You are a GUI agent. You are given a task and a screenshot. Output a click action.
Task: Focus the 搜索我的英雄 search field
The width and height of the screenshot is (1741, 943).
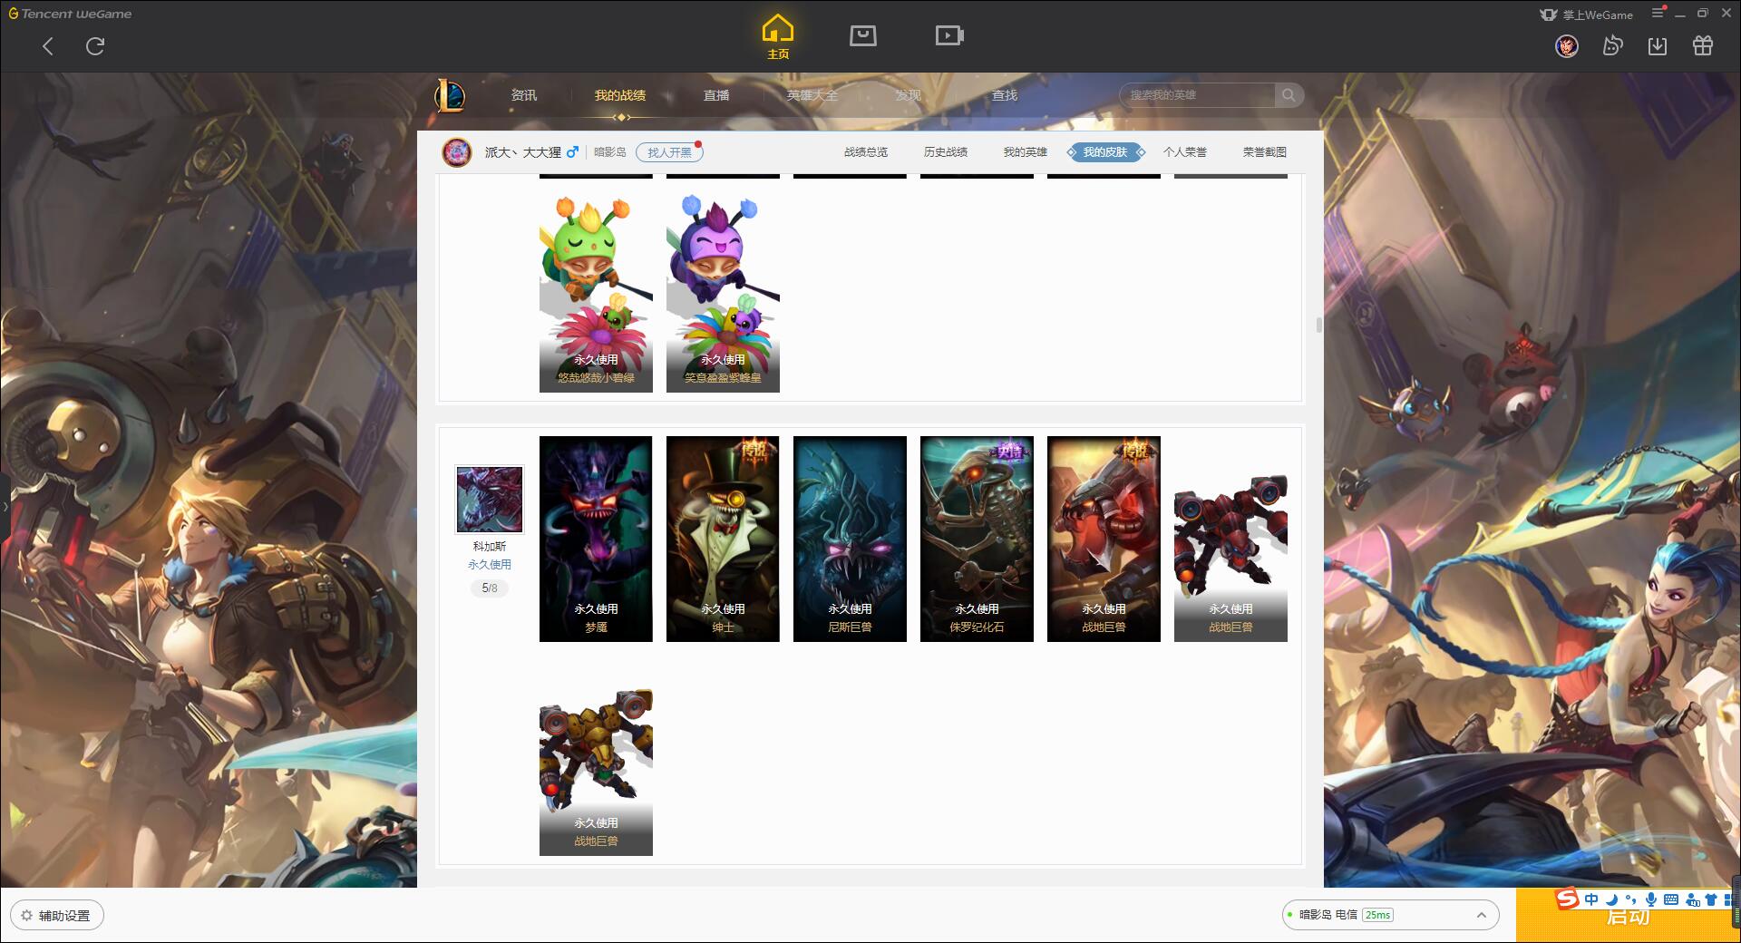pyautogui.click(x=1199, y=95)
